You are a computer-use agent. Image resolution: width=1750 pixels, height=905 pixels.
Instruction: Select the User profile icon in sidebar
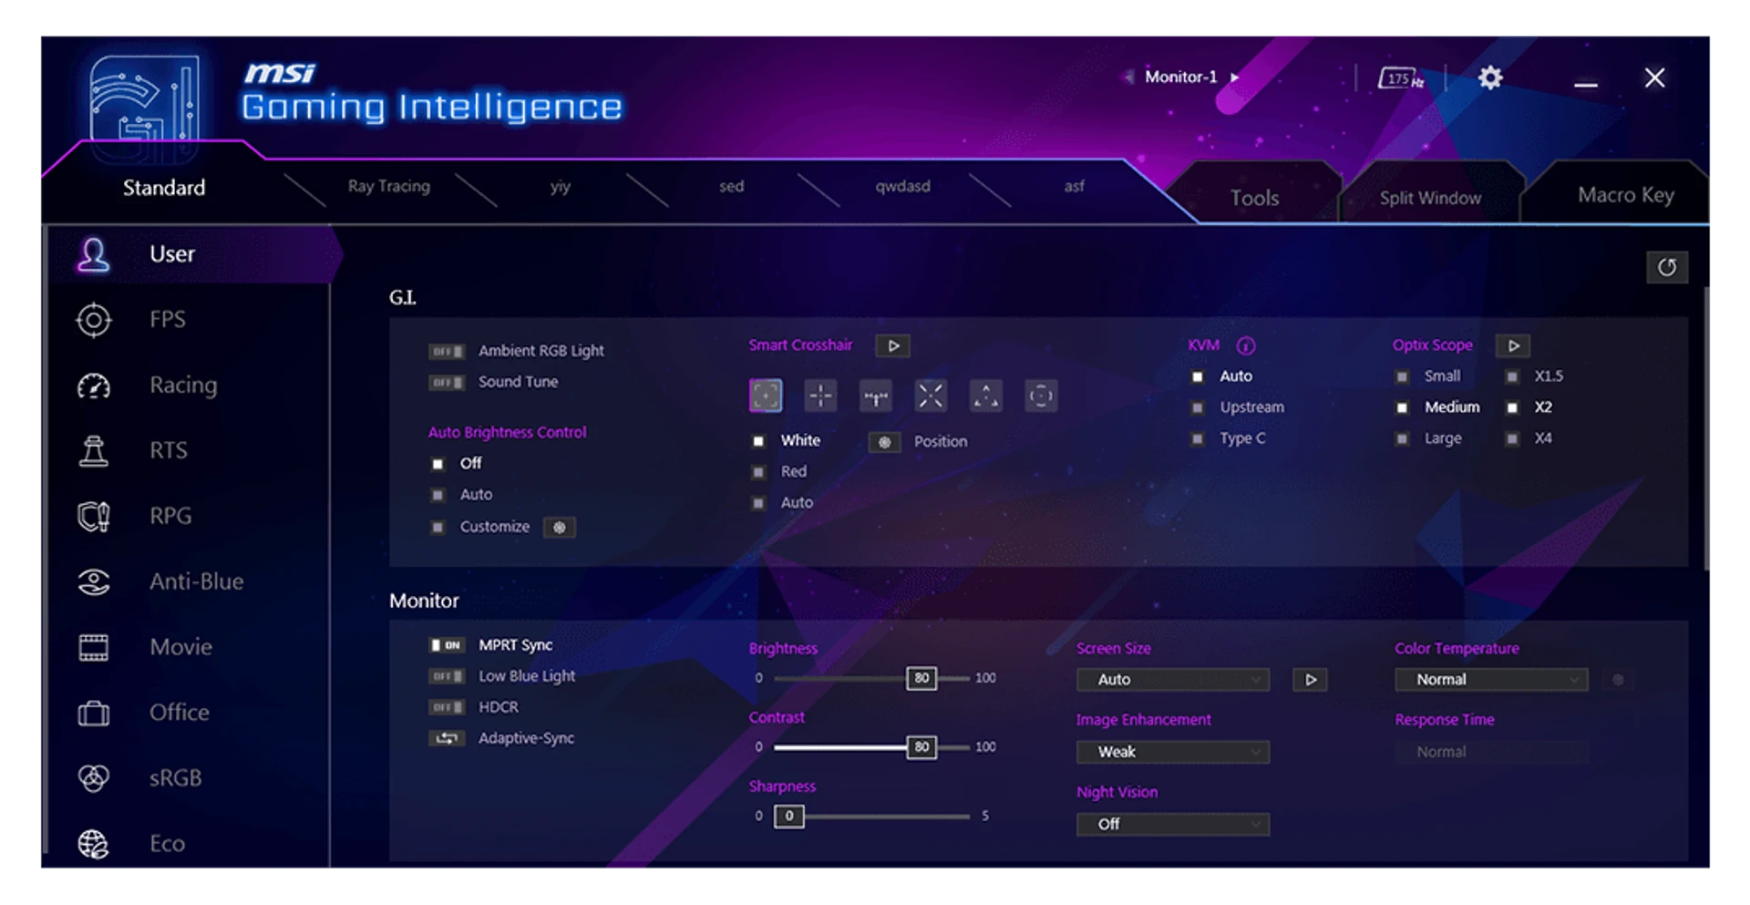coord(93,255)
